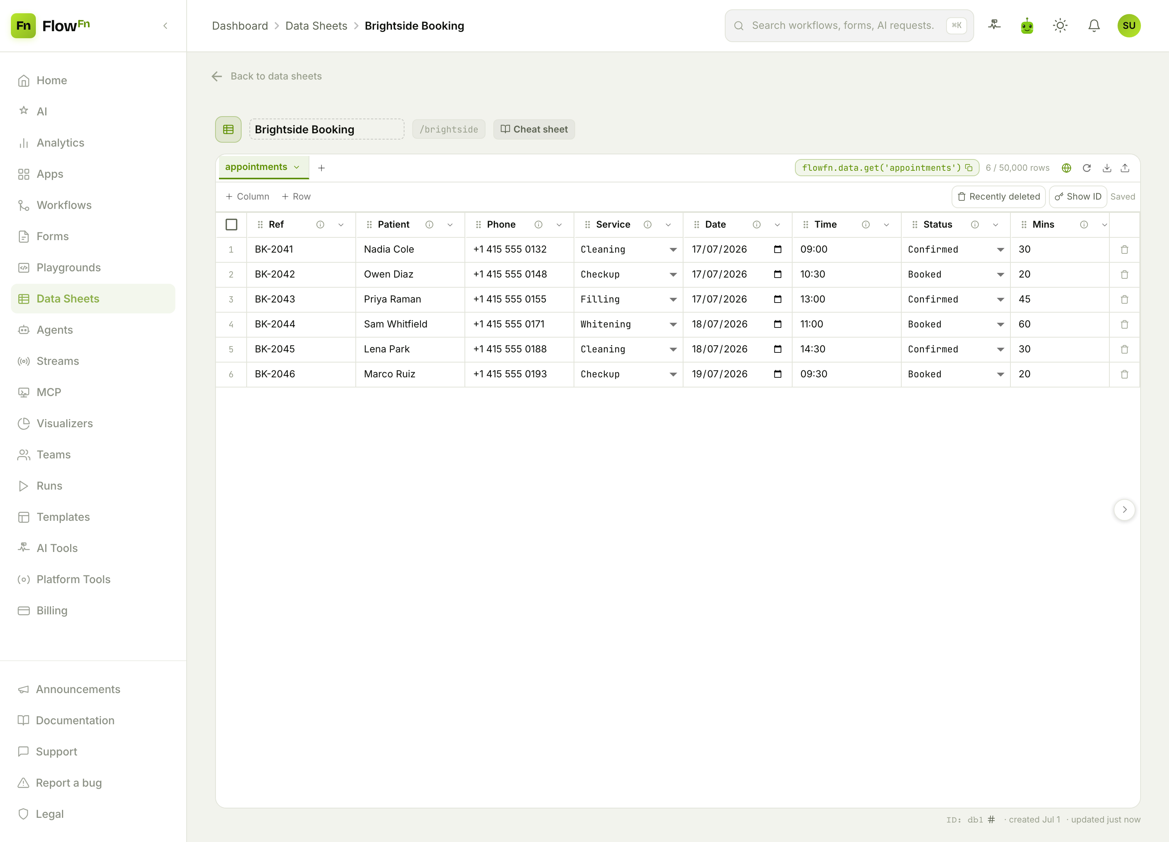The height and width of the screenshot is (842, 1169).
Task: Open Recently deleted rows
Action: [x=998, y=197]
